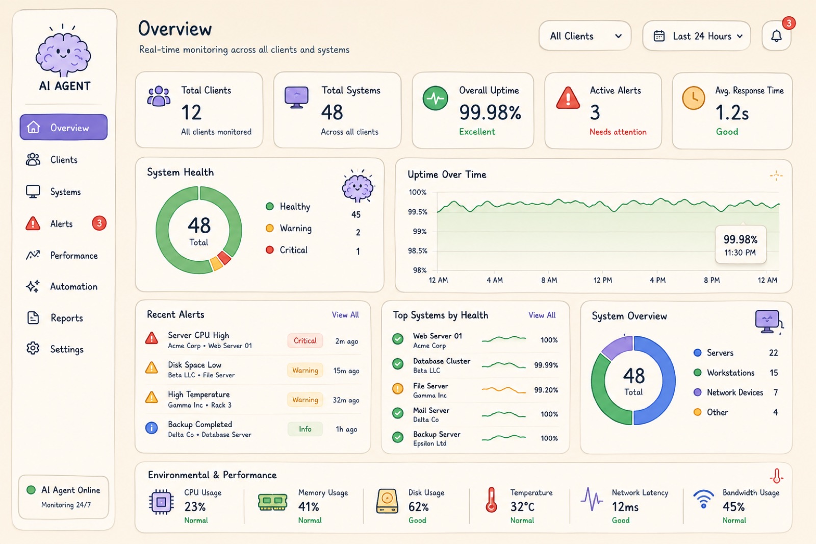Click the Warning badge on Disk Space Low
This screenshot has height=544, width=816.
pyautogui.click(x=305, y=370)
